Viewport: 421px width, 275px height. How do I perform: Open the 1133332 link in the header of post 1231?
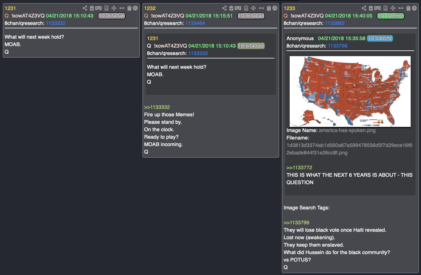coord(56,23)
